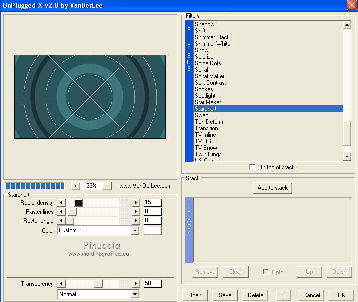The height and width of the screenshot is (302, 358).
Task: Click the zoom out minus button
Action: pyautogui.click(x=107, y=186)
